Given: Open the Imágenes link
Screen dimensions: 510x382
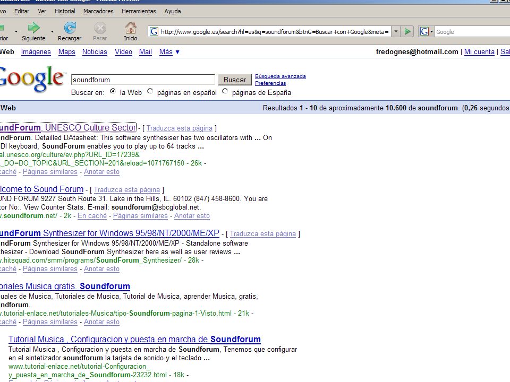Looking at the screenshot, I should (36, 51).
